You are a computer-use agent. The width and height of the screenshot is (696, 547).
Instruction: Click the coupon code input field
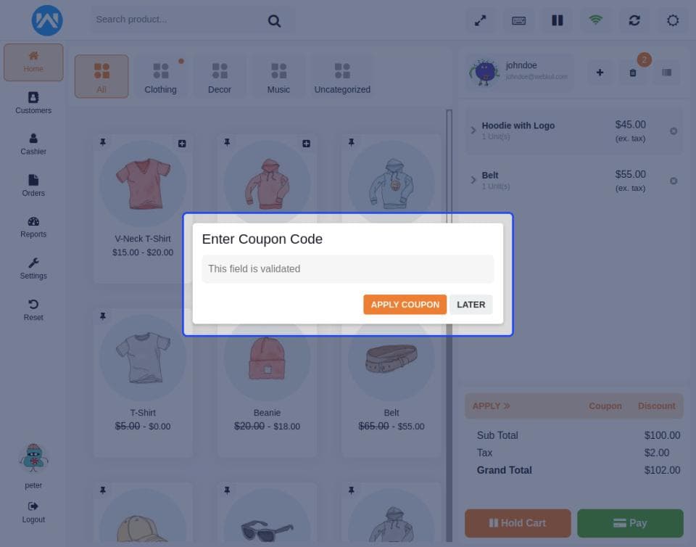pos(347,268)
